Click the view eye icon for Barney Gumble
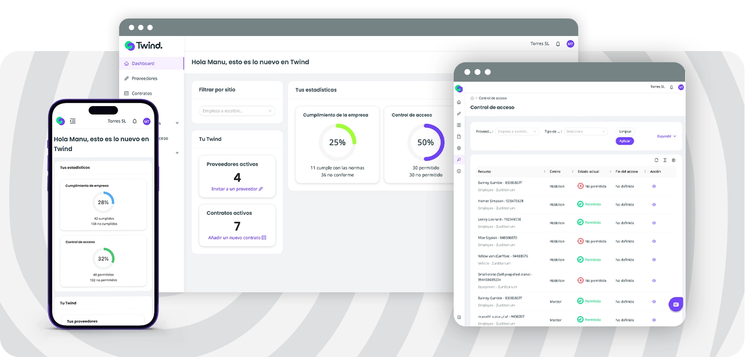This screenshot has width=745, height=357. click(654, 186)
